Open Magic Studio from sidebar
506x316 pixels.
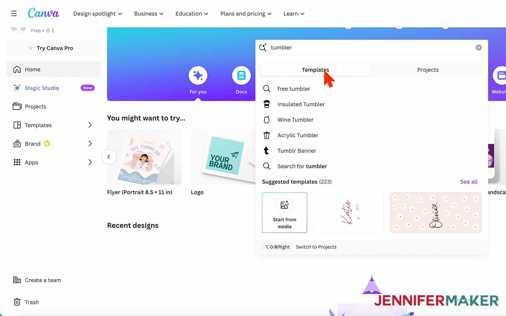tap(54, 88)
